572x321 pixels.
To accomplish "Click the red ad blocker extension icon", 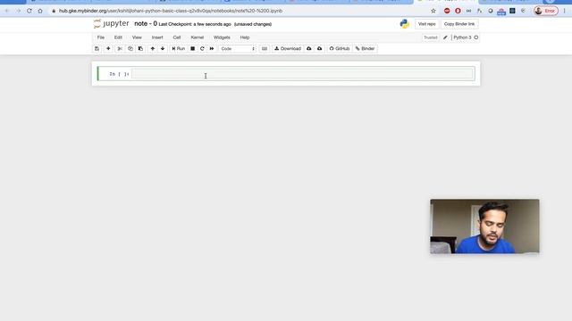I will click(x=447, y=11).
